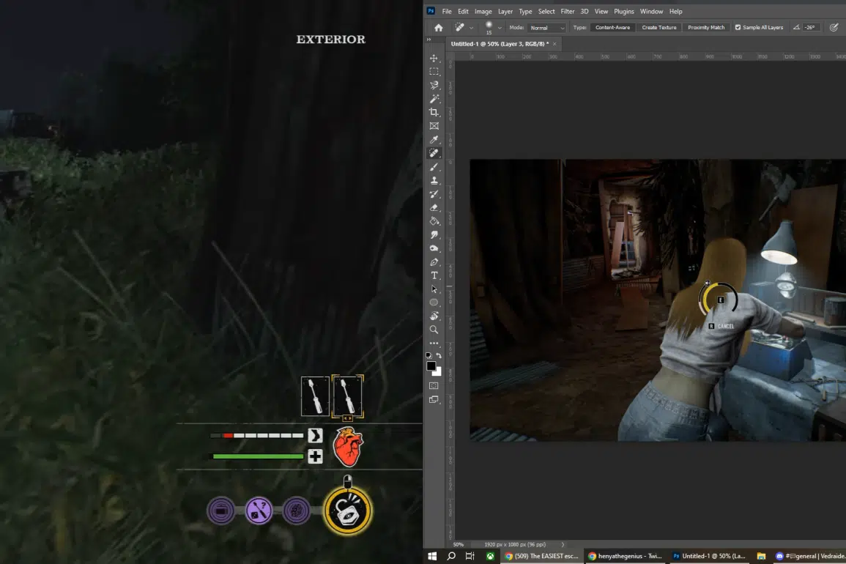Open the Mode blending dropdown

point(546,28)
